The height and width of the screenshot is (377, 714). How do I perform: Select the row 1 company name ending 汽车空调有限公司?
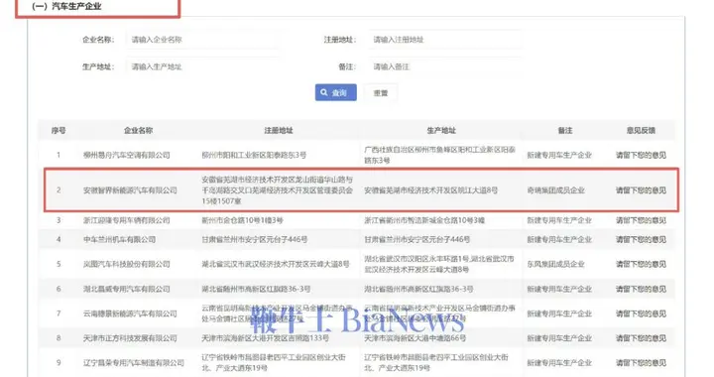(x=126, y=155)
